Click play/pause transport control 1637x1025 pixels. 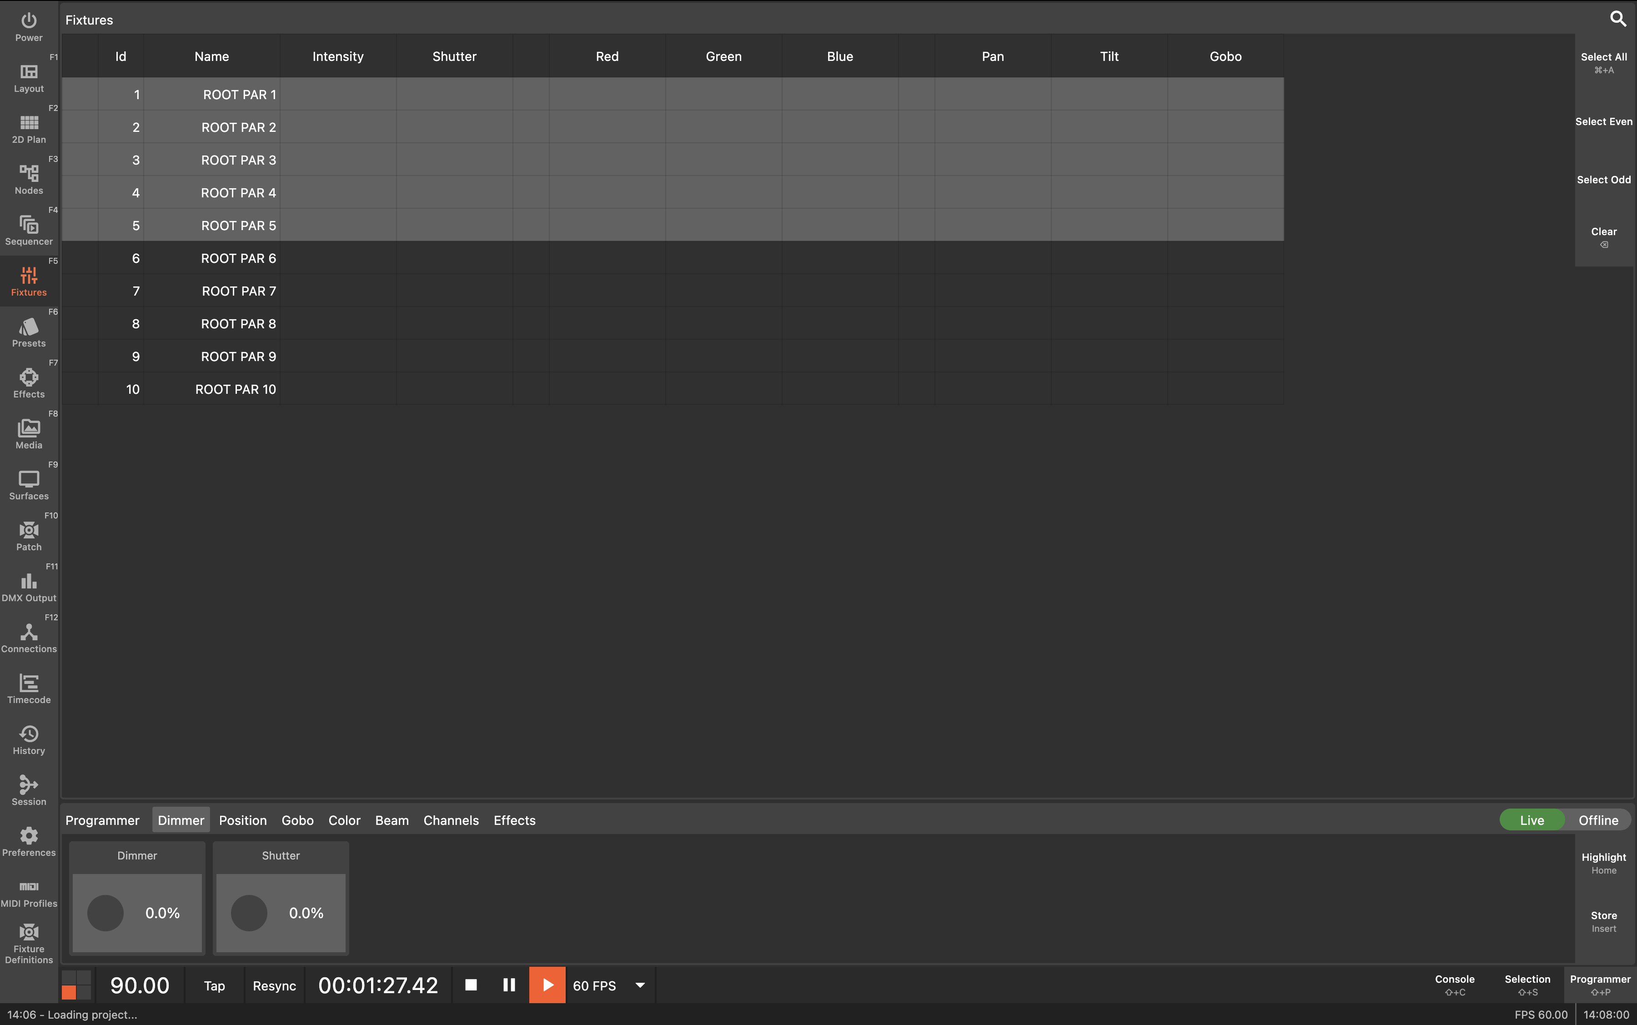click(547, 985)
